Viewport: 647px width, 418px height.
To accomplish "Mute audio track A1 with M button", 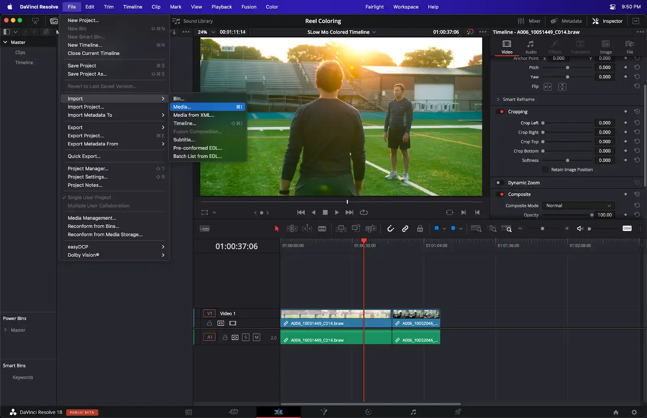I will pos(256,337).
